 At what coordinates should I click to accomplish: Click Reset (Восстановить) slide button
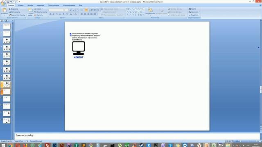pos(41,12)
